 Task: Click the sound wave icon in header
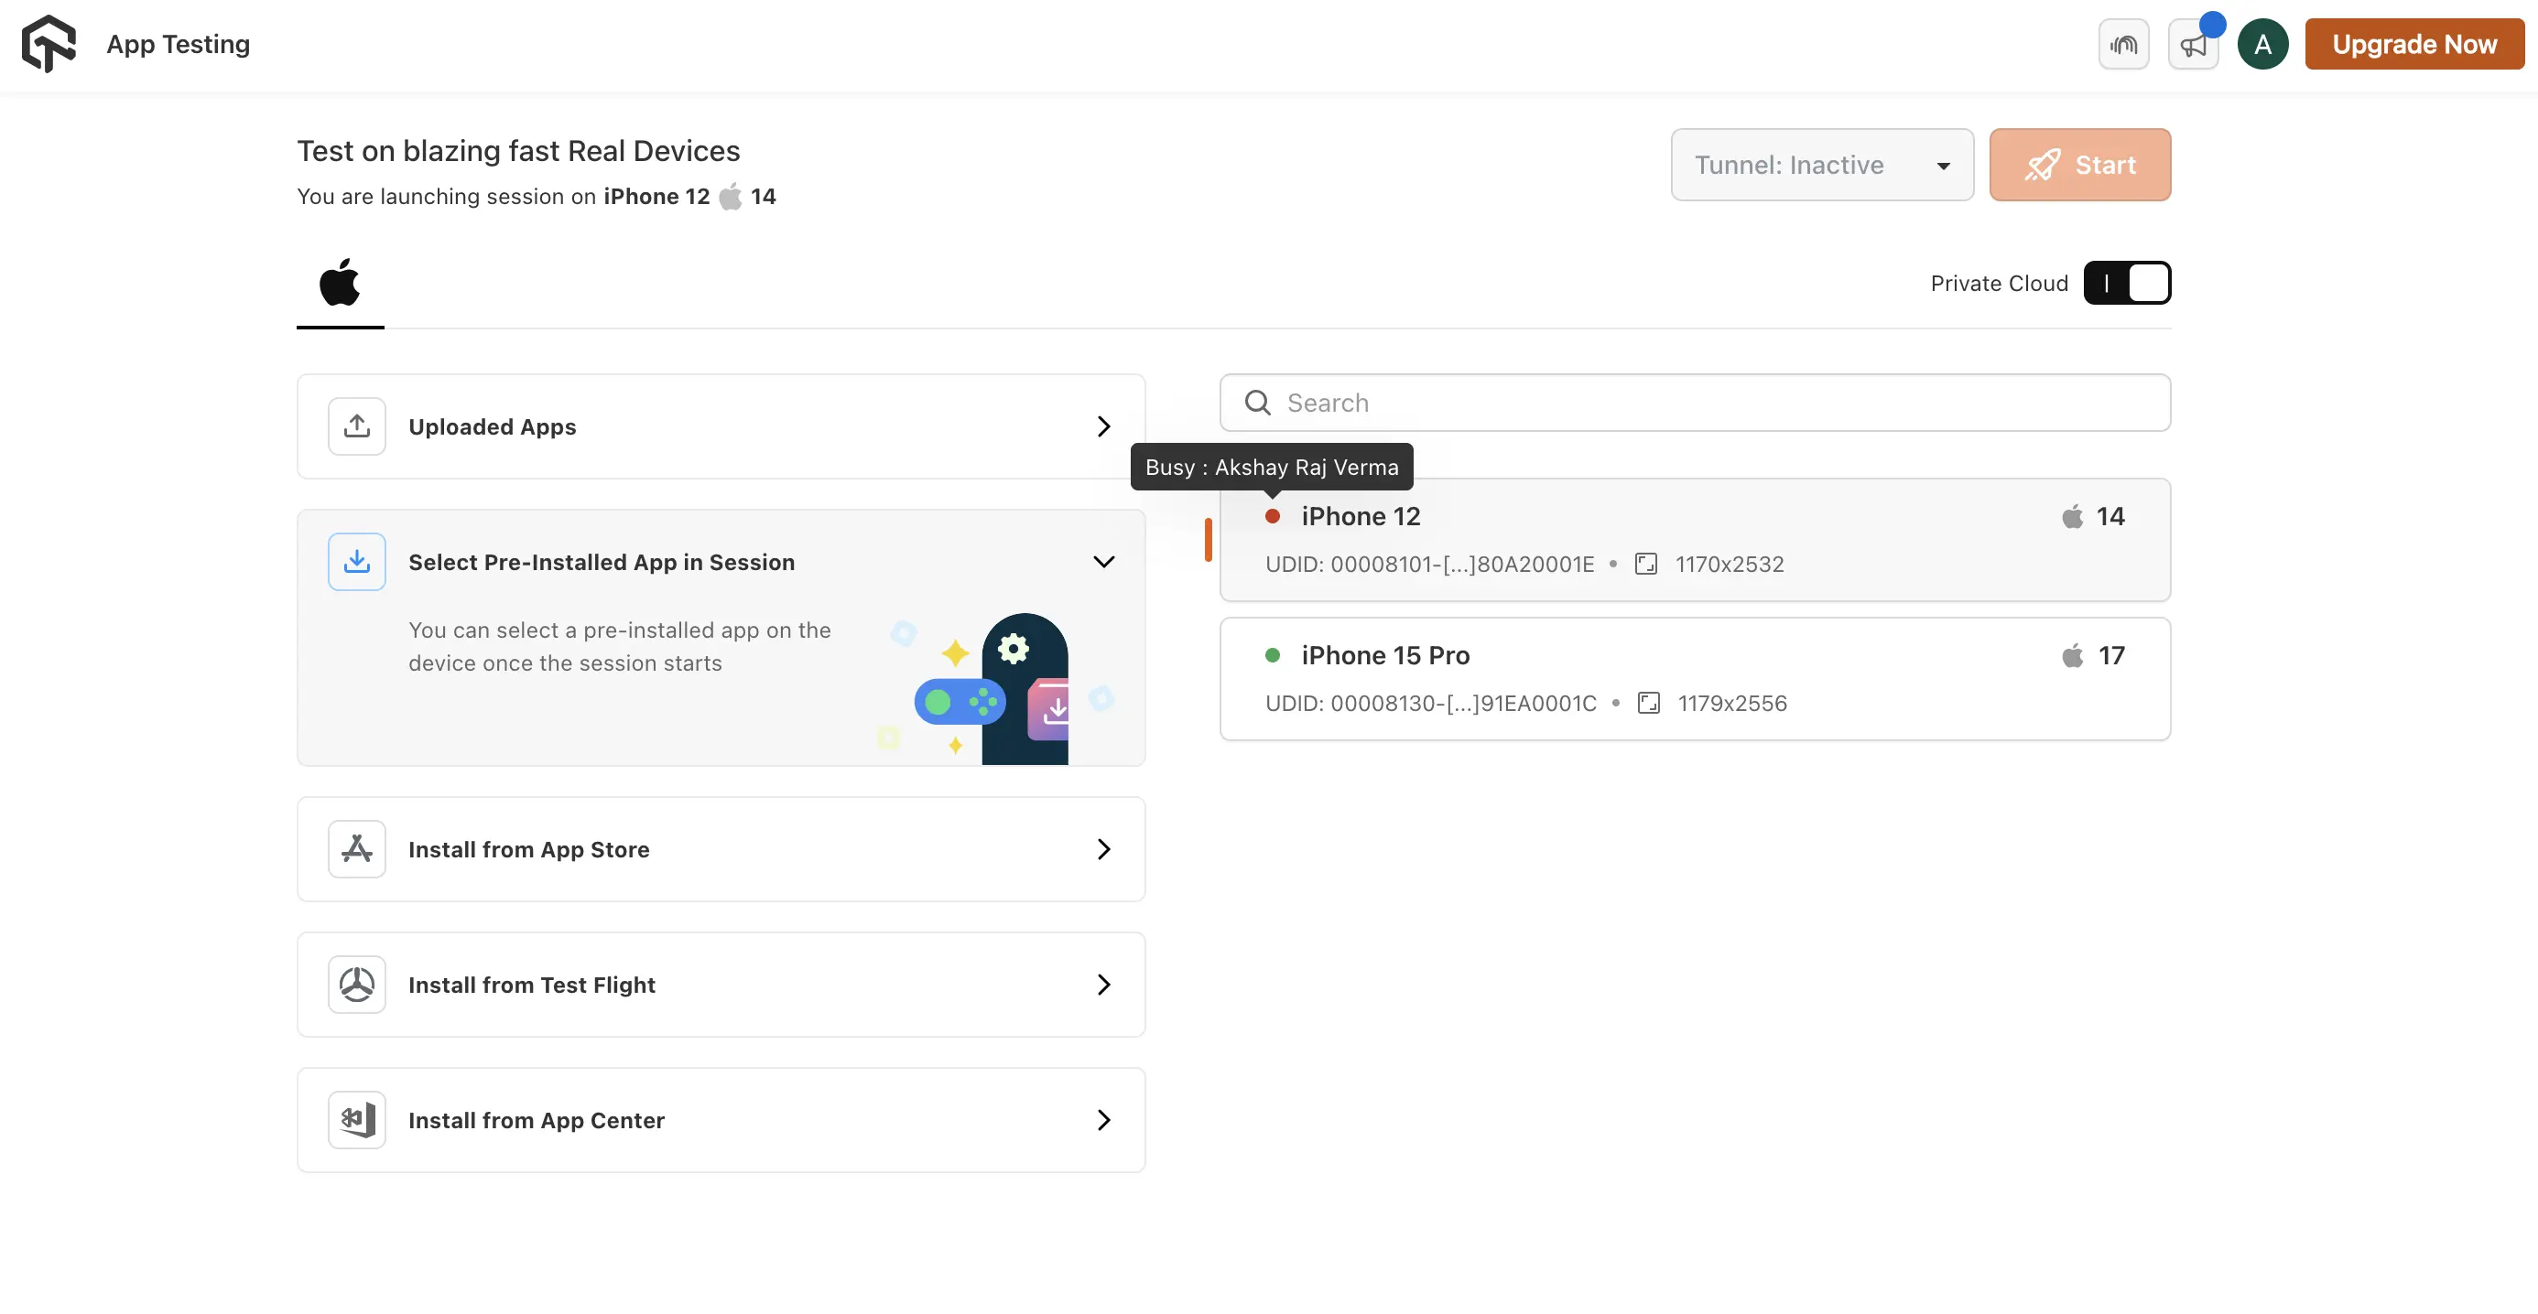point(2123,46)
